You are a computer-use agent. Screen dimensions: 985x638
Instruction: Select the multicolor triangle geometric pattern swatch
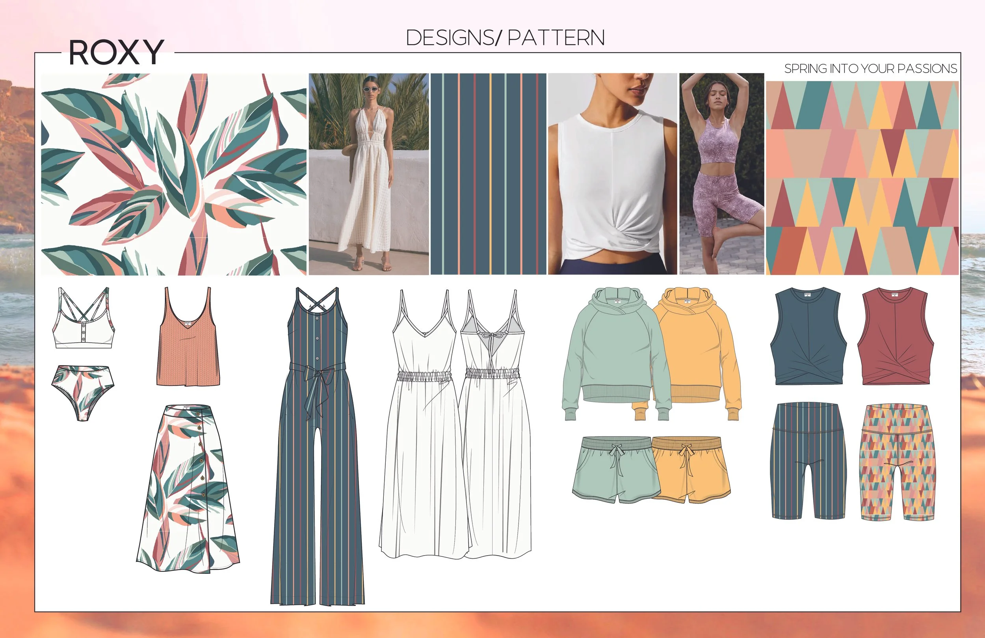pyautogui.click(x=862, y=178)
